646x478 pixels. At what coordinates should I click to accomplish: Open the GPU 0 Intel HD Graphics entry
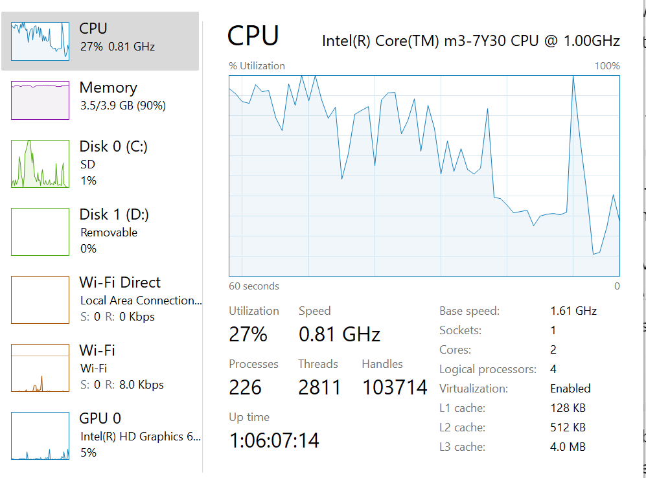tap(140, 437)
